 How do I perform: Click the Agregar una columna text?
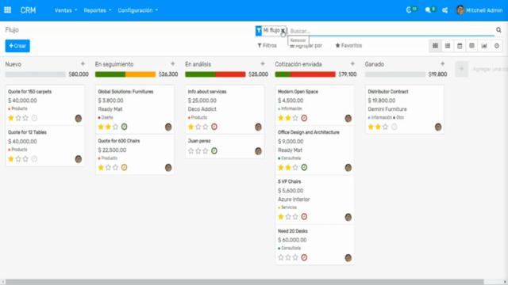(x=490, y=69)
